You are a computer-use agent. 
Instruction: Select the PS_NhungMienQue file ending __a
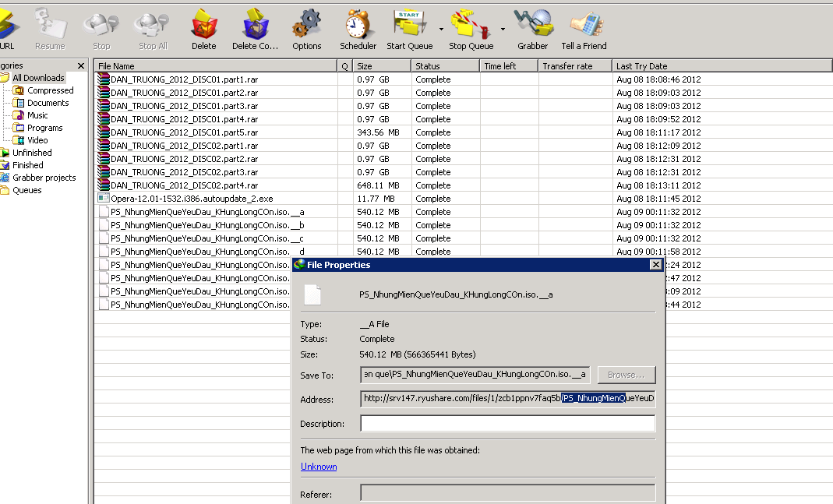[207, 213]
